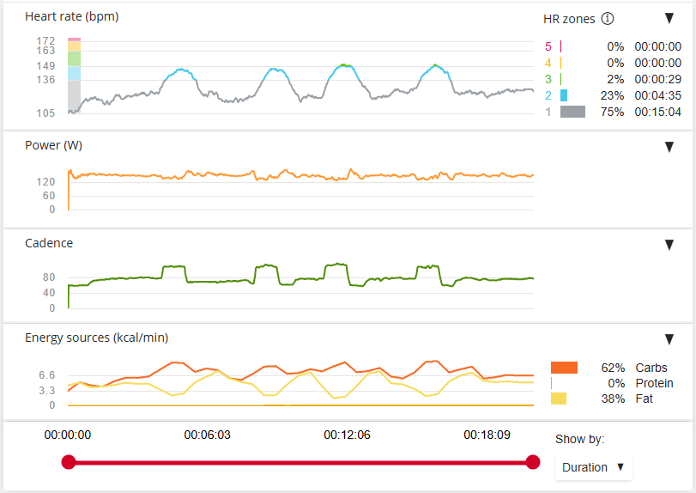Viewport: 696px width, 493px height.
Task: Click the heart rate zone color scale bar
Action: pyautogui.click(x=74, y=76)
